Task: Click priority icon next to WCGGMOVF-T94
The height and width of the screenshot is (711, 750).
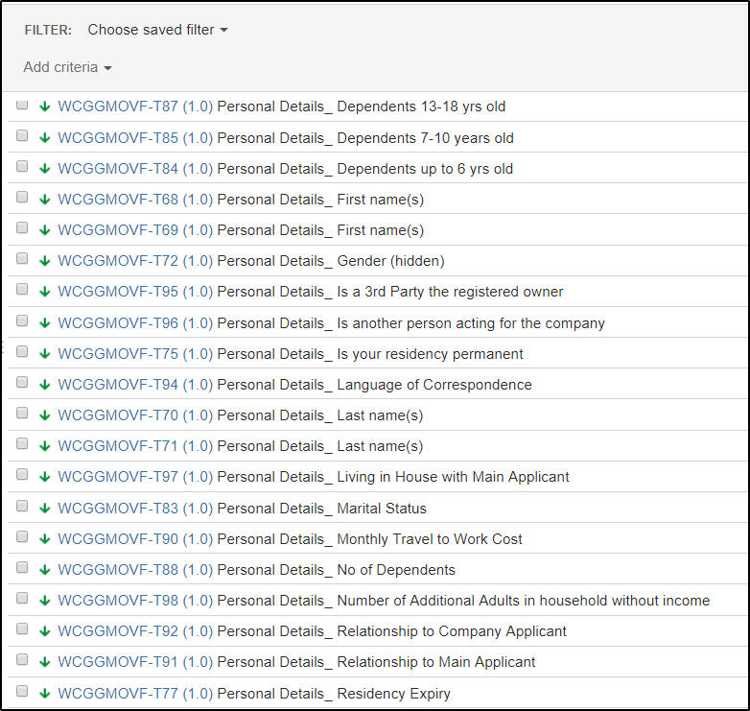Action: 45,384
